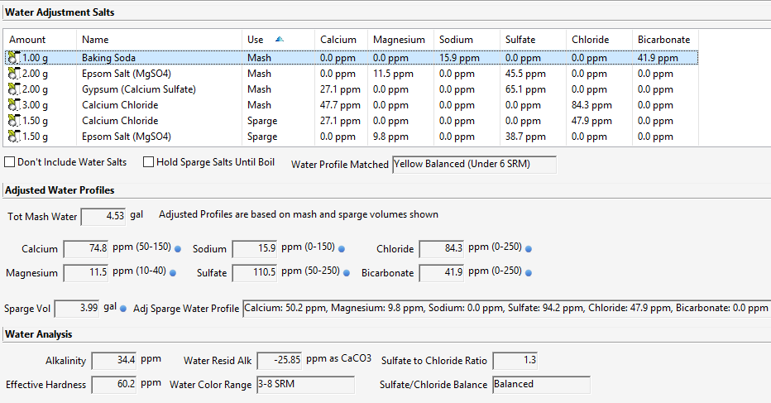Click the Baking Soda row salt icon
Viewport: 771px width, 403px height.
[14, 58]
